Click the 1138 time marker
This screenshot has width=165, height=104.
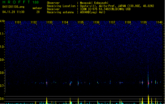(128, 22)
